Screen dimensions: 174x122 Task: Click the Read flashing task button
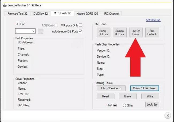[x=105, y=96]
